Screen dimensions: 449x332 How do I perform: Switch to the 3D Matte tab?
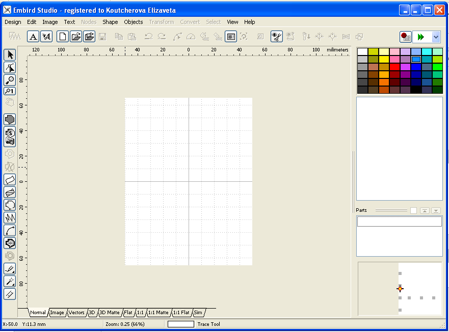pyautogui.click(x=109, y=313)
